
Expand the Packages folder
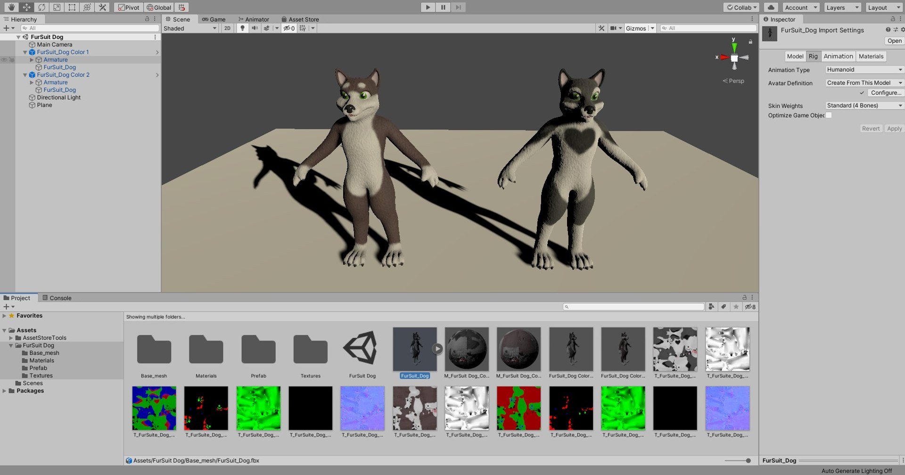(x=4, y=391)
